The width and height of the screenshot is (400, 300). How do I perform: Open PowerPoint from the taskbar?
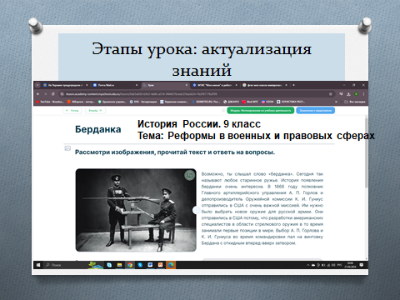161,265
